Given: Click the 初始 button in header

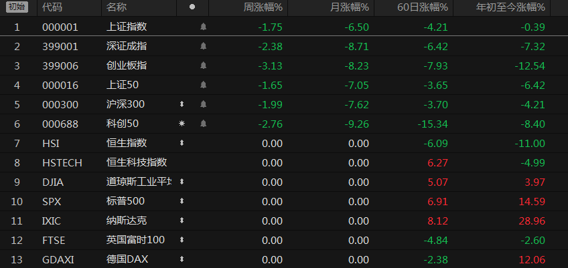Looking at the screenshot, I should (17, 7).
